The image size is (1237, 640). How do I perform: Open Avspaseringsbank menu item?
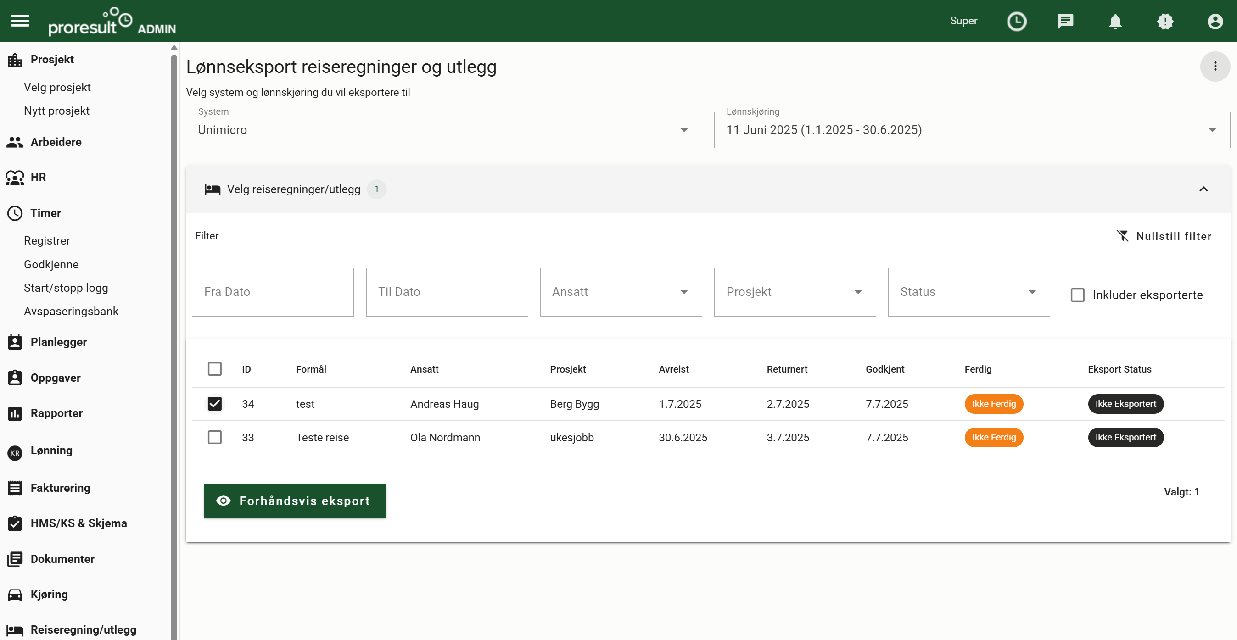[71, 312]
